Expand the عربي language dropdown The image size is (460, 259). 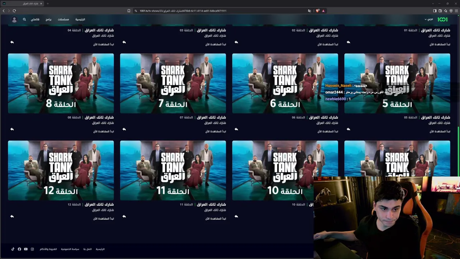click(429, 19)
